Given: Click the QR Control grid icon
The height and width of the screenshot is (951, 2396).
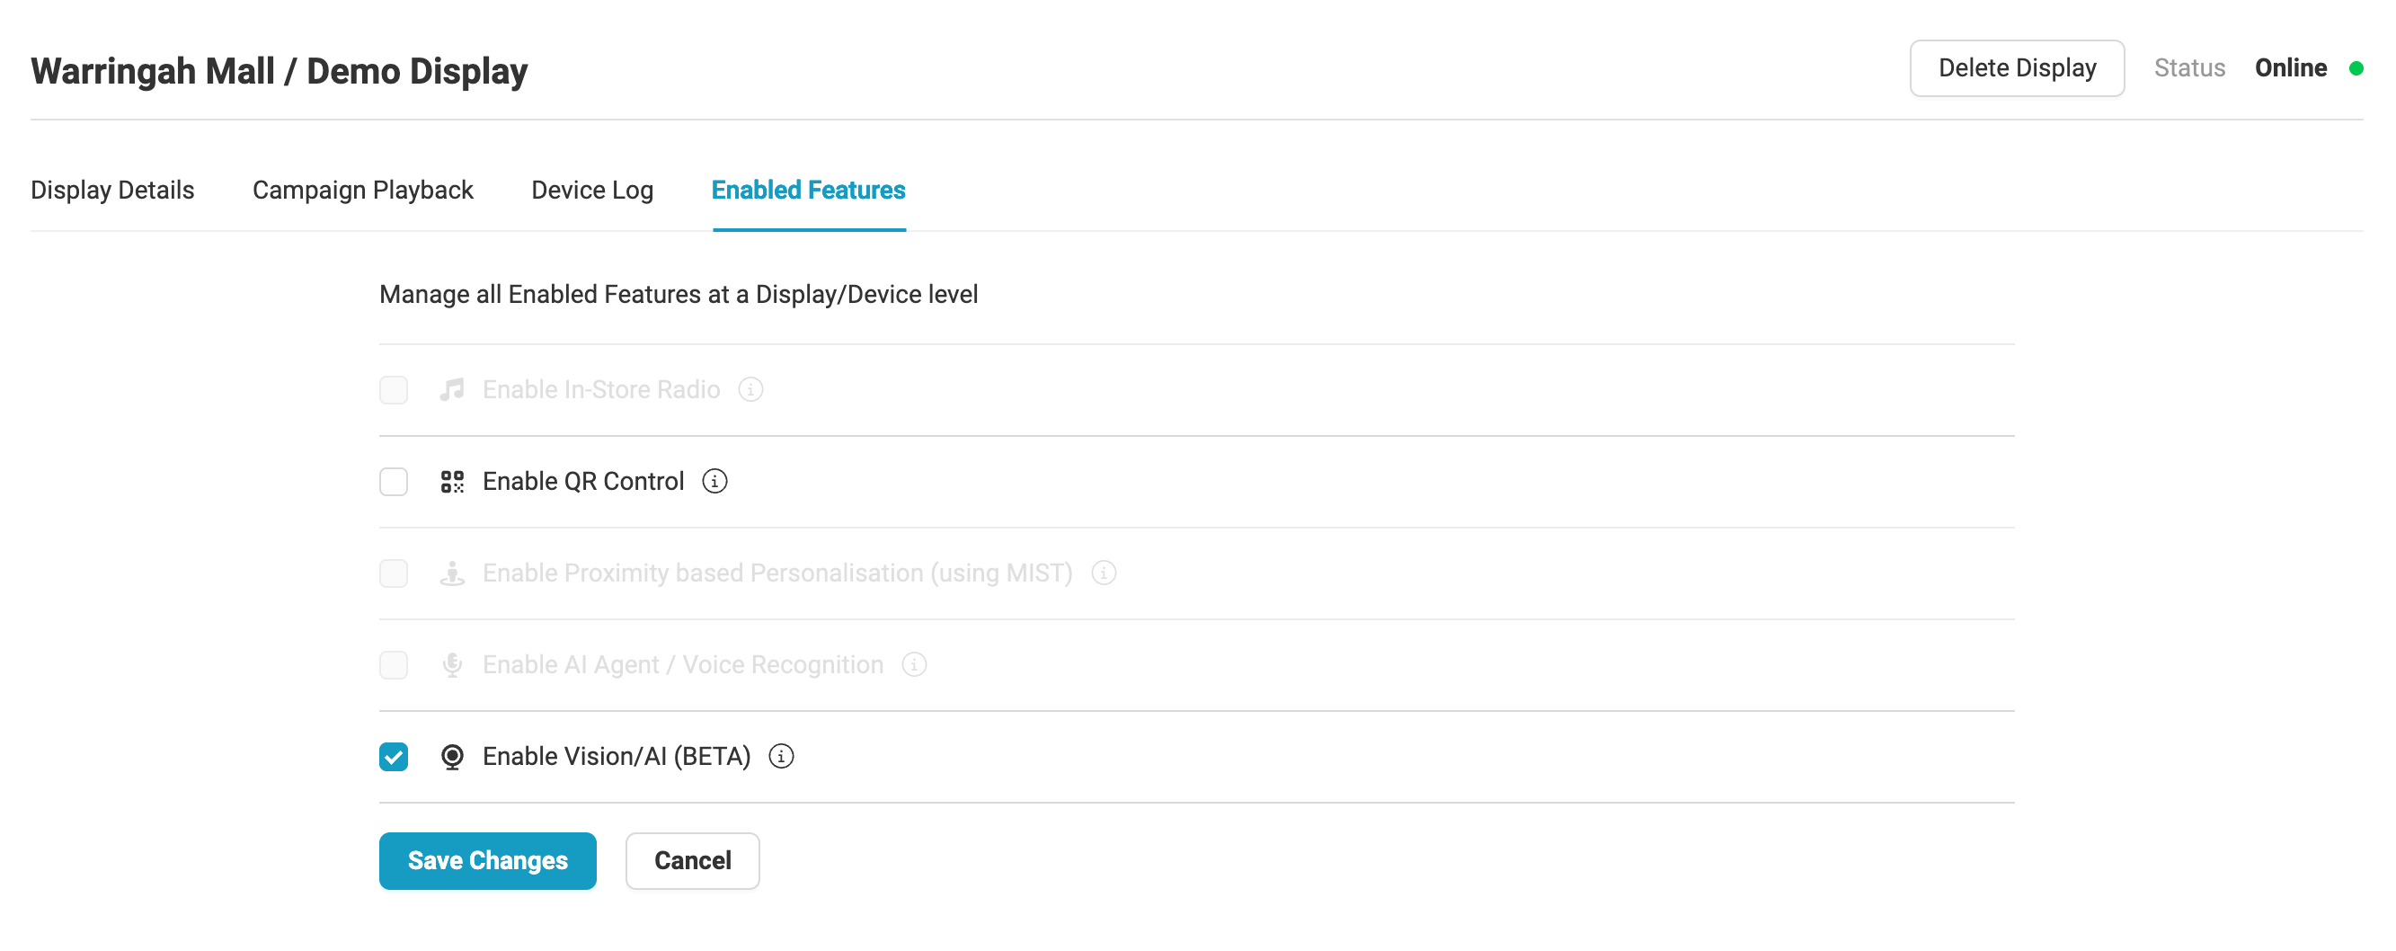Looking at the screenshot, I should tap(452, 481).
